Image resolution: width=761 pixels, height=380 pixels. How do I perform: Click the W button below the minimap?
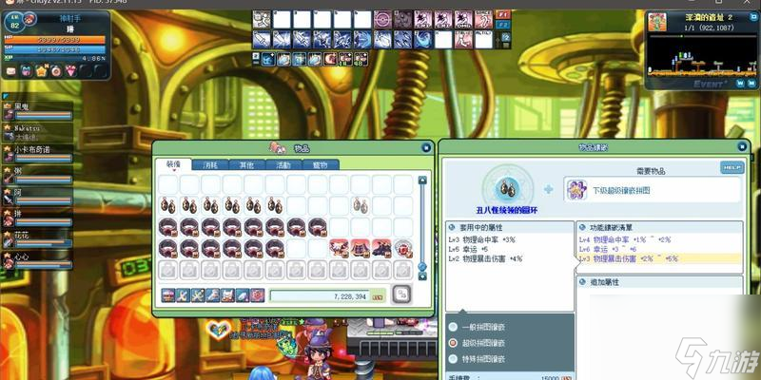point(739,84)
